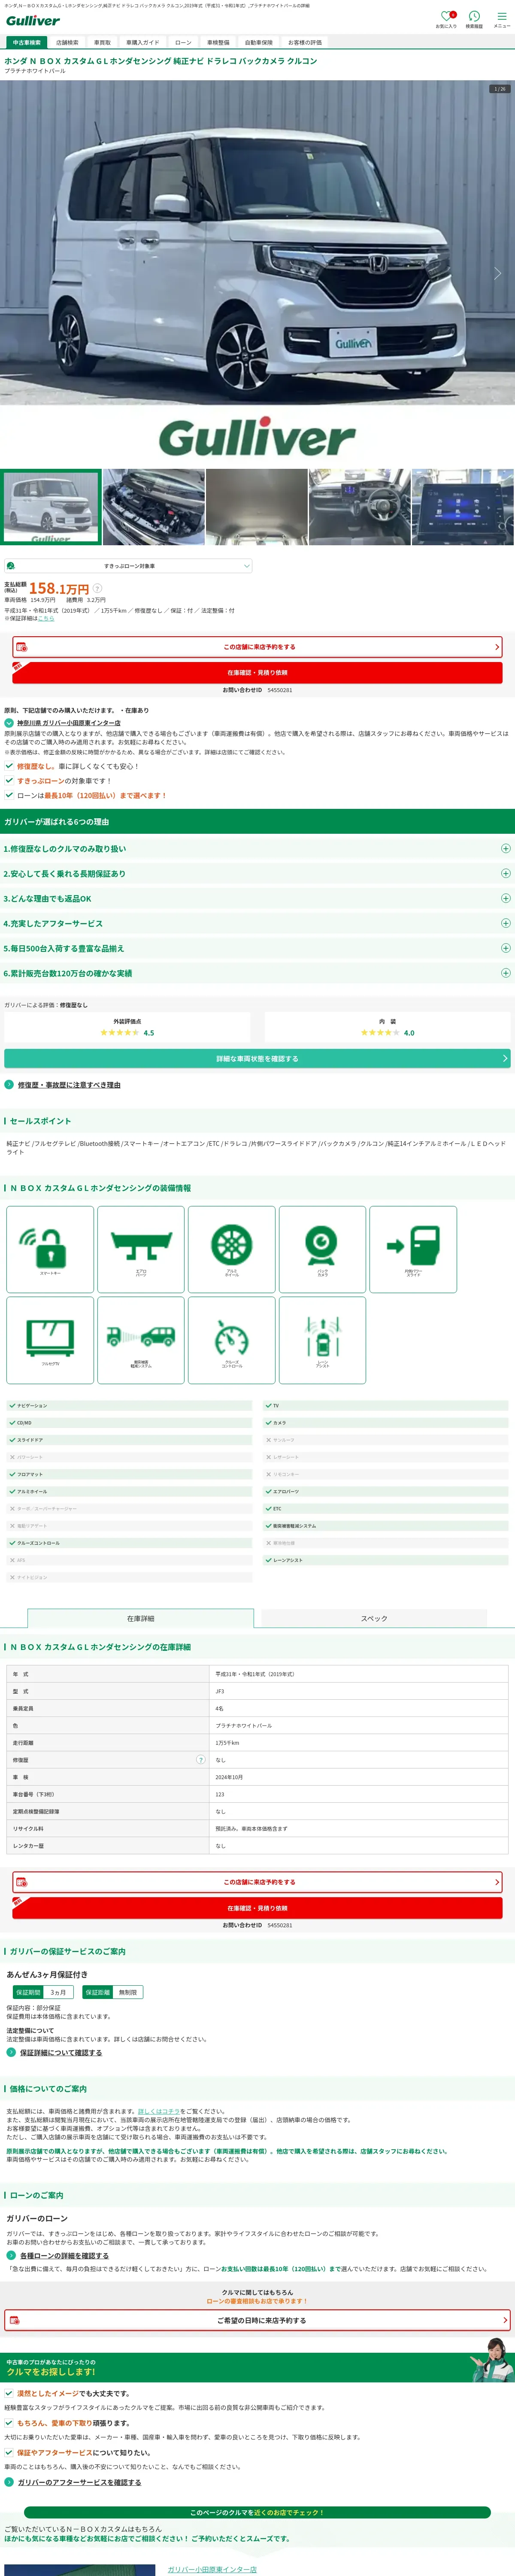Viewport: 515px width, 2576px height.
Task: Go to next car photo arrow
Action: [x=498, y=272]
